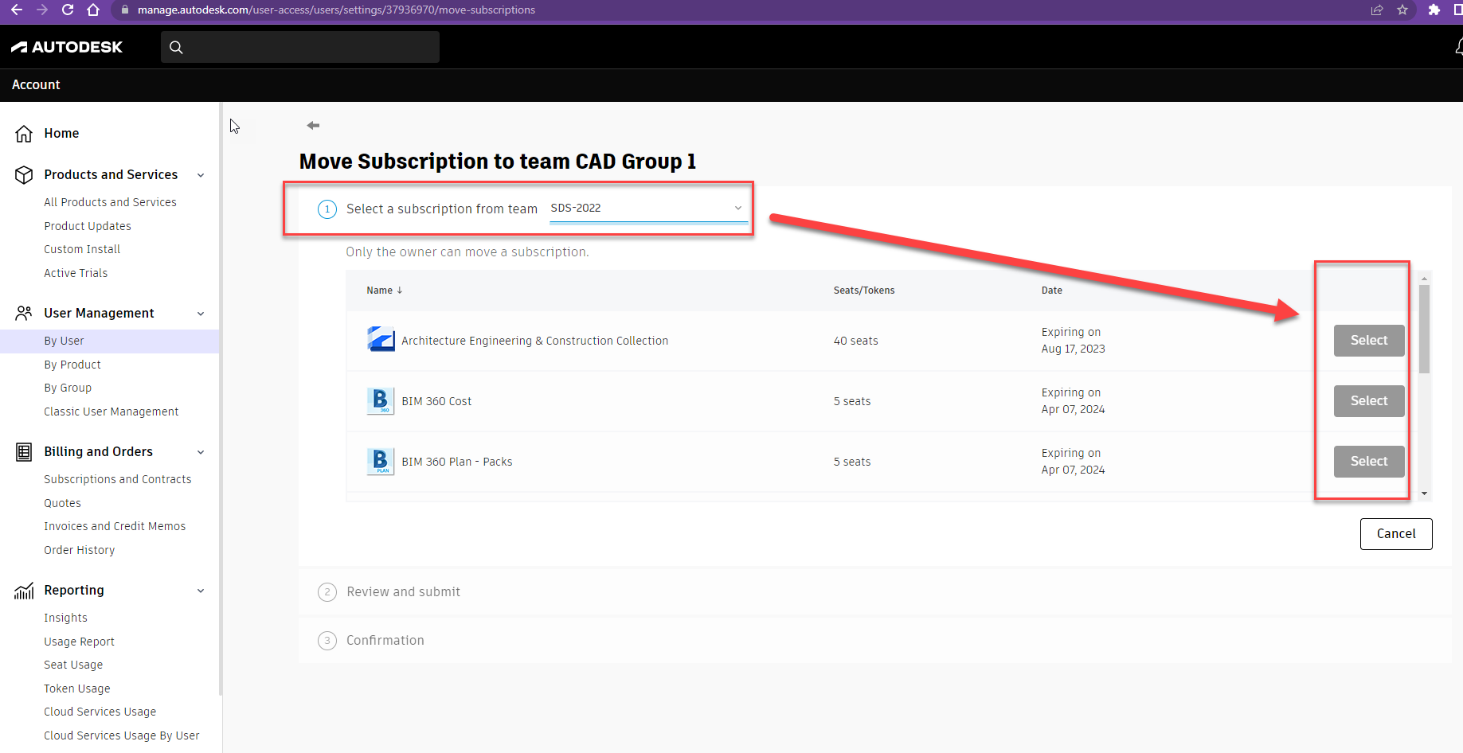
Task: Open Product Updates
Action: [x=88, y=226]
